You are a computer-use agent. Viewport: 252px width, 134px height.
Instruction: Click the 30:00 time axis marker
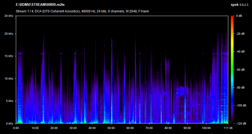tap(73, 128)
